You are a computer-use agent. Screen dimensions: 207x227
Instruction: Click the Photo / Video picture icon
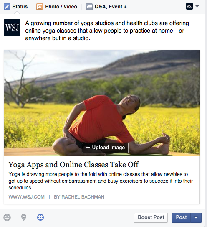[40, 7]
